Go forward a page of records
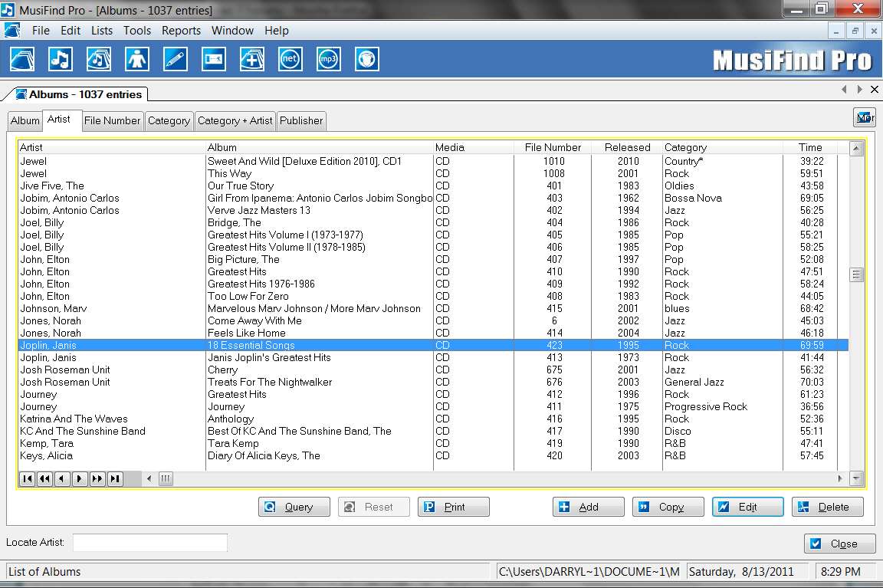 pyautogui.click(x=97, y=478)
